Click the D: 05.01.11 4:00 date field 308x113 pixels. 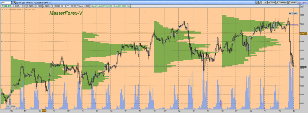pos(19,6)
